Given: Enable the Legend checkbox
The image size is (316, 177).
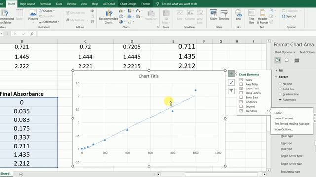Looking at the screenshot, I should pyautogui.click(x=241, y=106).
